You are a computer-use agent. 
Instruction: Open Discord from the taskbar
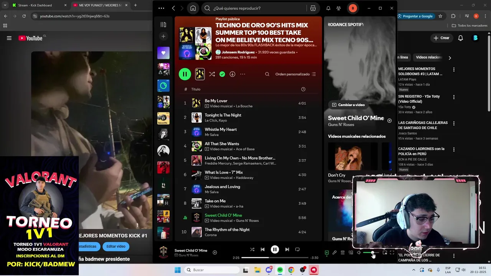pyautogui.click(x=269, y=270)
